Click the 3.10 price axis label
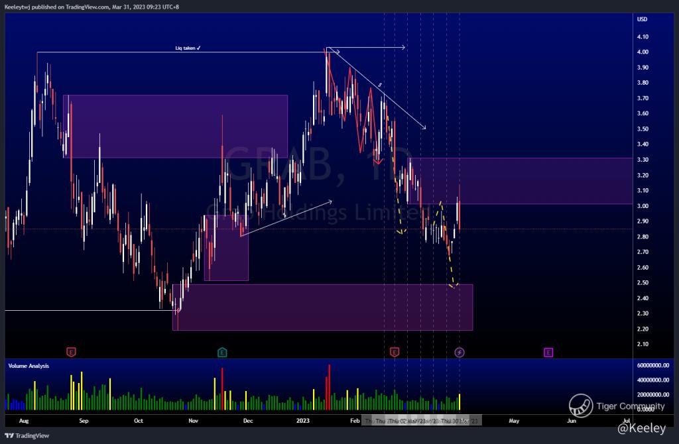 point(643,190)
